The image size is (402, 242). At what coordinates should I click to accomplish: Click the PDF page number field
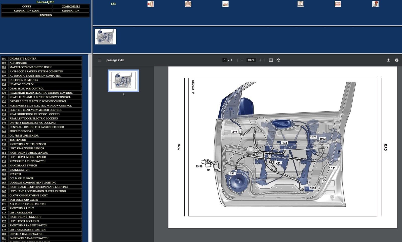pos(225,60)
